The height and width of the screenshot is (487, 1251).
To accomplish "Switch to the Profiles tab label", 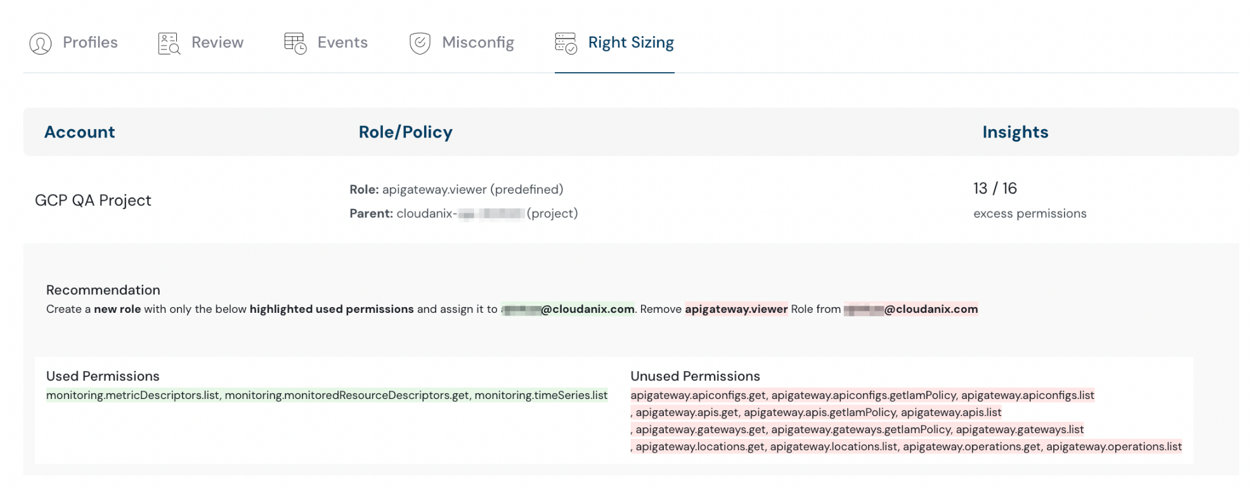I will click(90, 42).
